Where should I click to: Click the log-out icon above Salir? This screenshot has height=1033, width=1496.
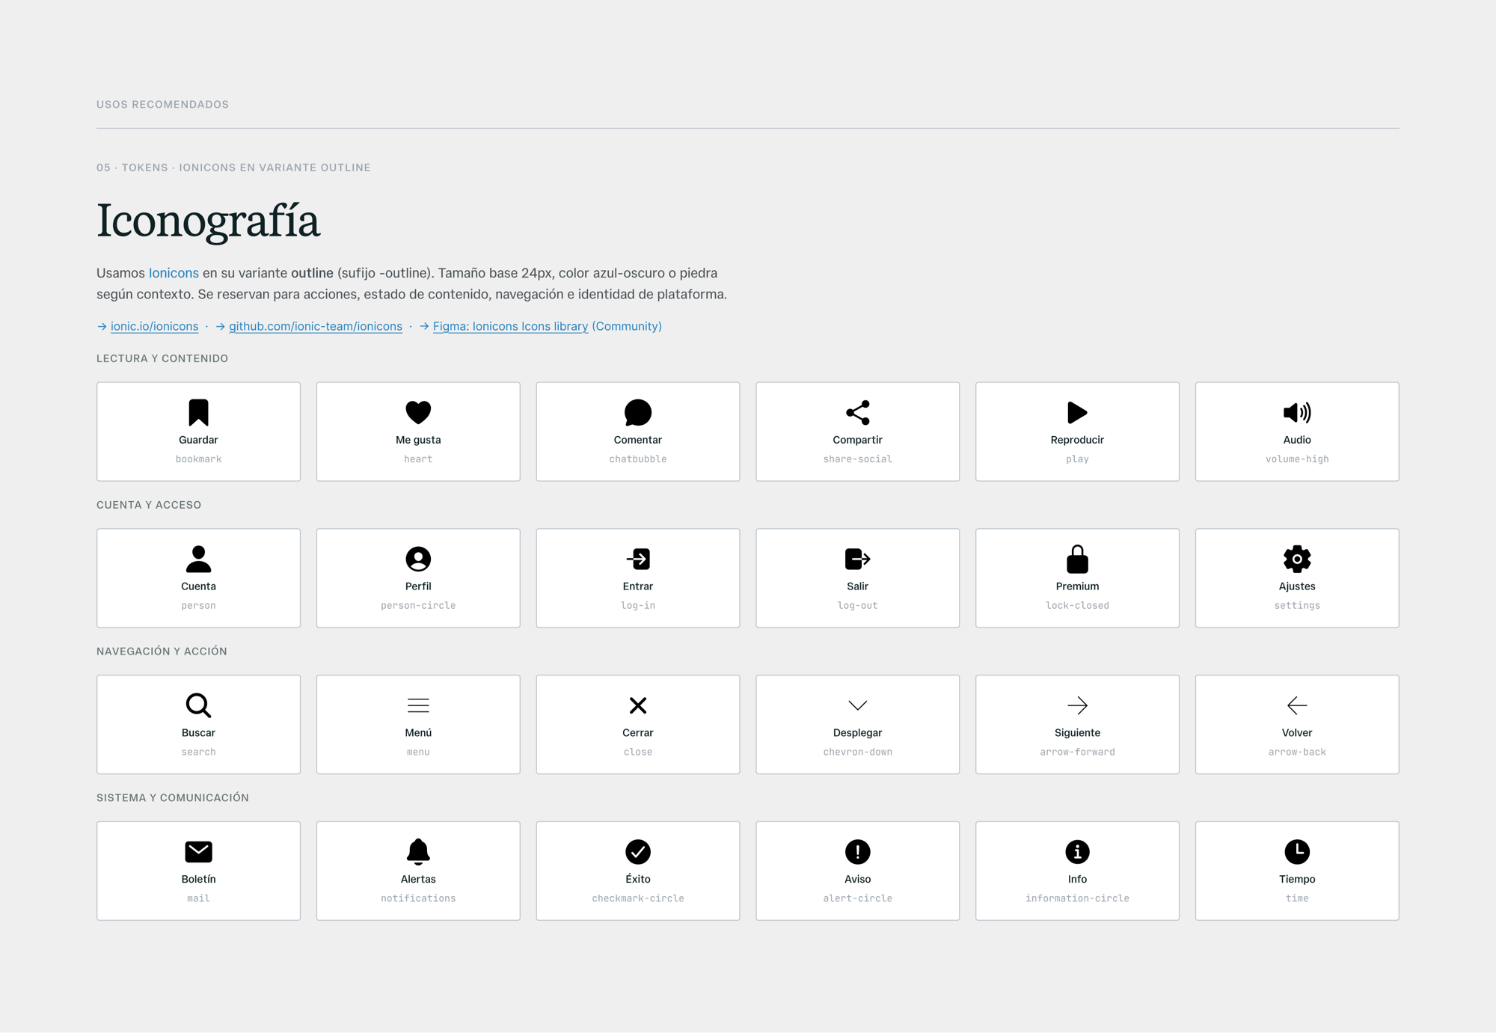(857, 559)
